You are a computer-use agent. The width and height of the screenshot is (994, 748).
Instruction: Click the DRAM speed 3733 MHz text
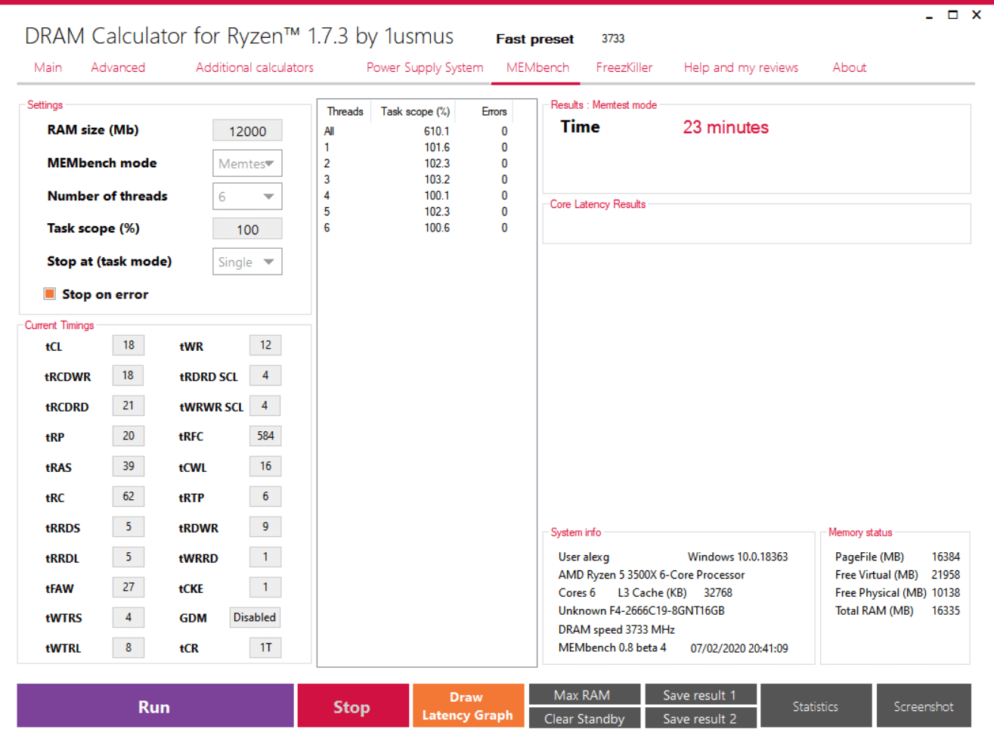(617, 629)
